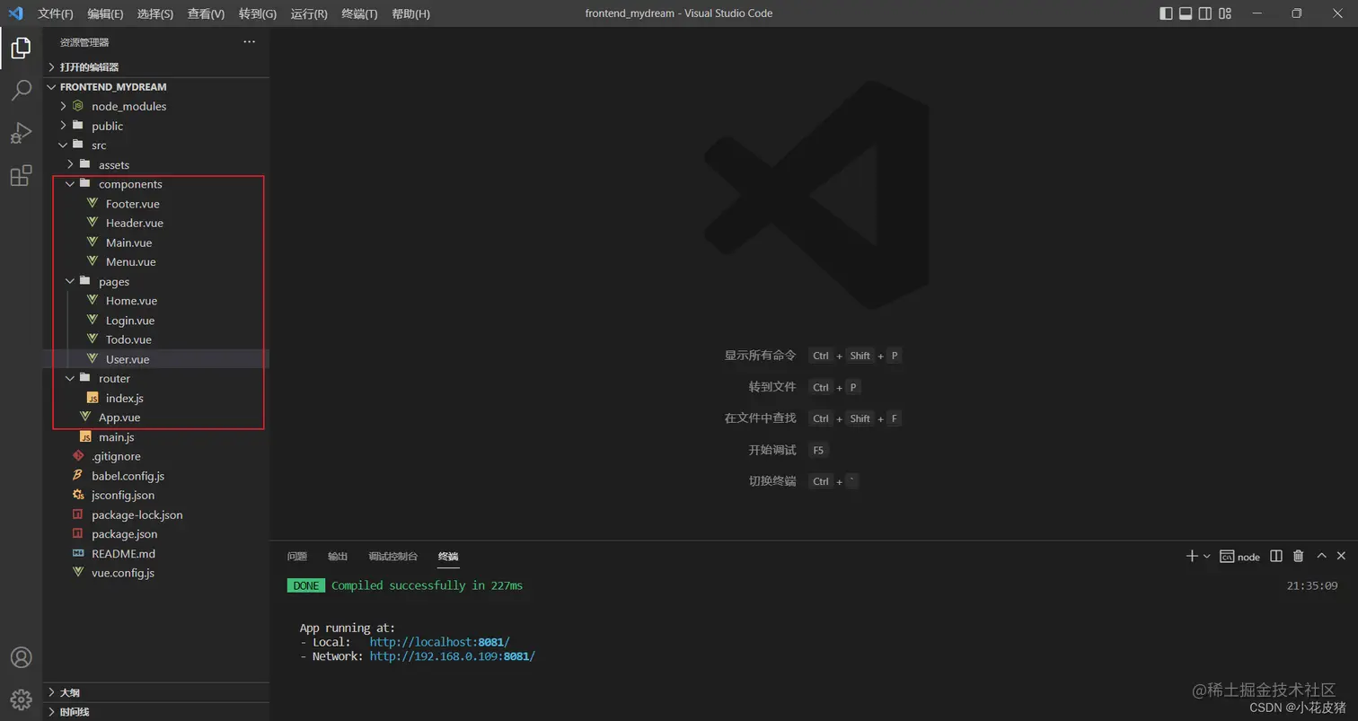1358x721 pixels.
Task: Open Login.vue file
Action: [156, 321]
